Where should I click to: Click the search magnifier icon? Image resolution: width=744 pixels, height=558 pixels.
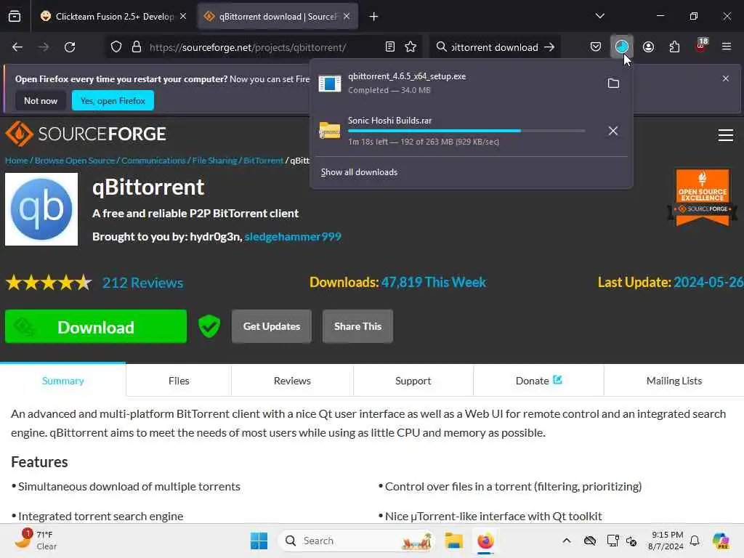tap(441, 47)
